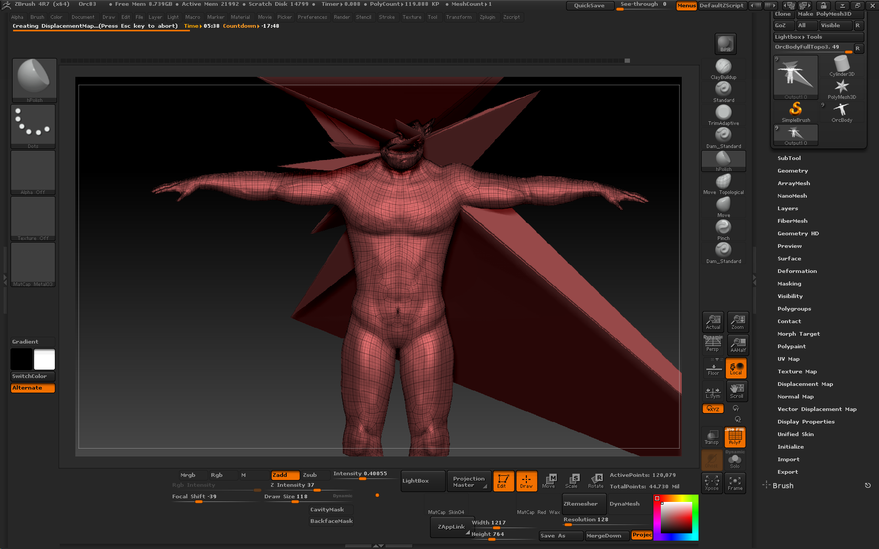Toggle L.Sym option
The height and width of the screenshot is (549, 879).
[713, 392]
